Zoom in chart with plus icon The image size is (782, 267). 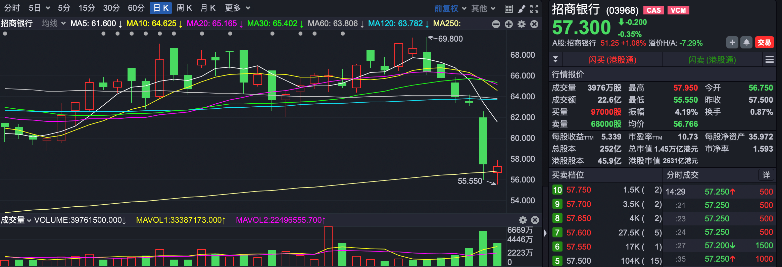(509, 24)
